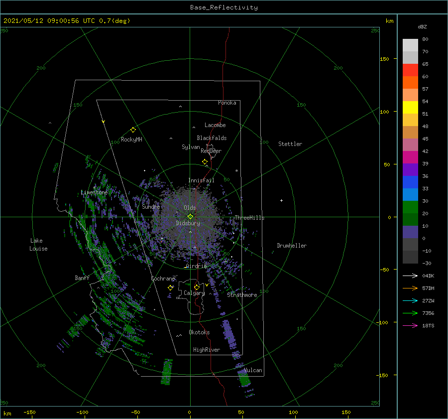The height and width of the screenshot is (419, 448).
Task: Click the yellow radar site marker at center
Action: click(190, 217)
